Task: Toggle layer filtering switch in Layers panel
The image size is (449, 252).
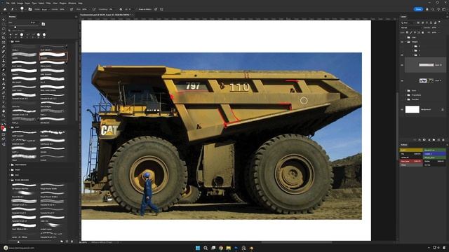Action: pyautogui.click(x=440, y=22)
